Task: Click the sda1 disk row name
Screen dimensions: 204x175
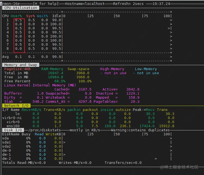Action: point(7,142)
